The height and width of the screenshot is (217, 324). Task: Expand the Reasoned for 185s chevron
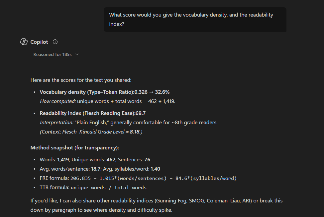(x=77, y=54)
